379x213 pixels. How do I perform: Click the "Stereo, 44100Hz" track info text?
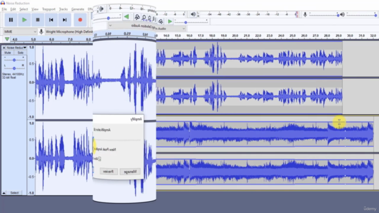tap(13, 74)
